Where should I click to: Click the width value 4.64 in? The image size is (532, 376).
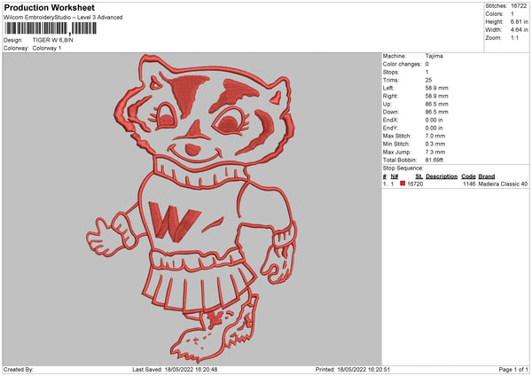[x=519, y=30]
